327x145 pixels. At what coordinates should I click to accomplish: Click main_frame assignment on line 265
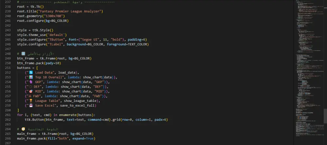pos(55,134)
